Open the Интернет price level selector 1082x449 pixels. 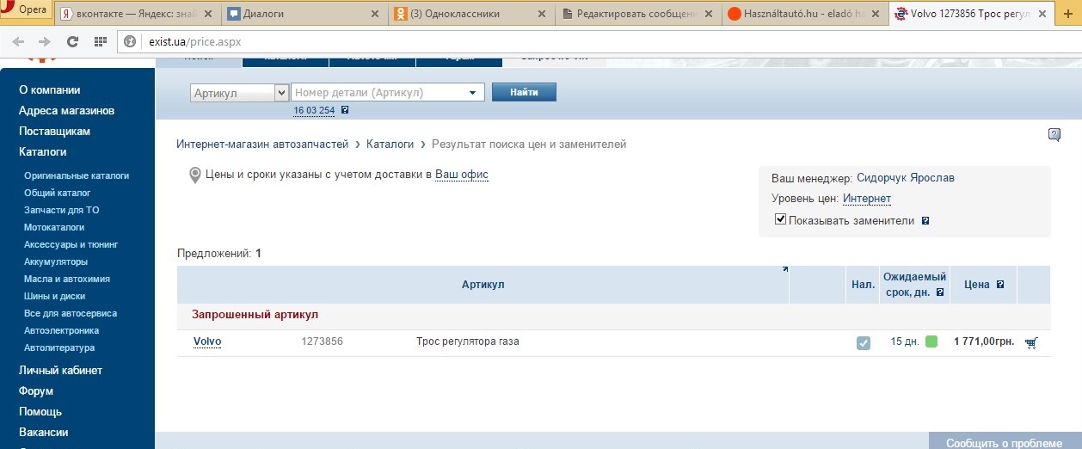tap(866, 199)
